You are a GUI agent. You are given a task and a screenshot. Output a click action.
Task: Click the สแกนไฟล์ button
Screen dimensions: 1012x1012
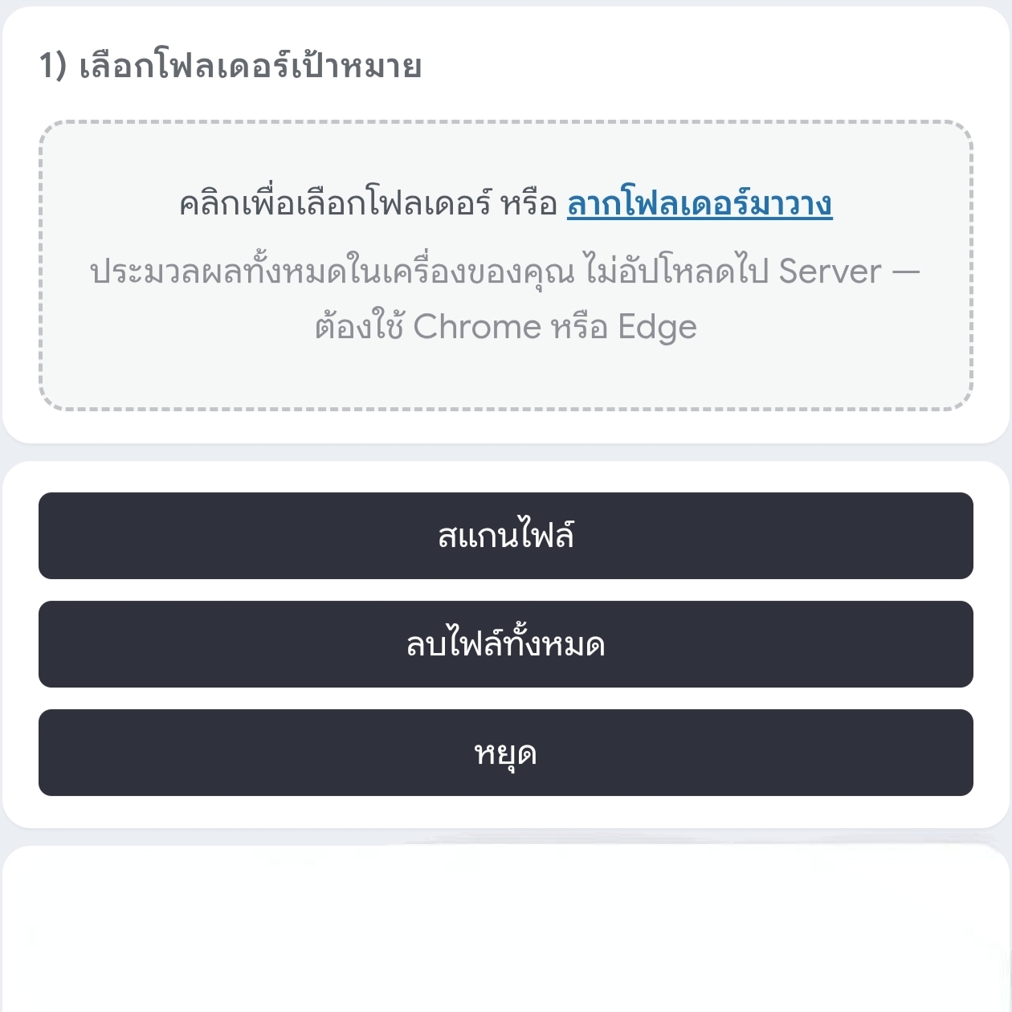[506, 536]
